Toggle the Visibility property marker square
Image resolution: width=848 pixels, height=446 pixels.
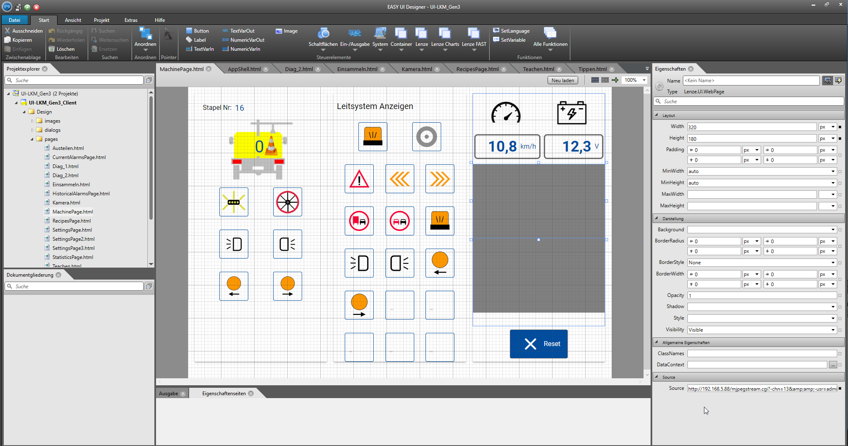[840, 330]
